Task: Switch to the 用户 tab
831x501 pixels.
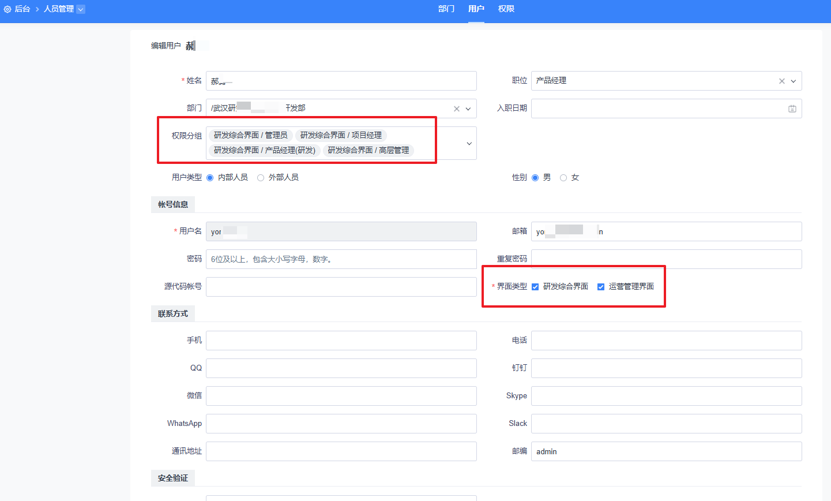Action: [x=476, y=9]
